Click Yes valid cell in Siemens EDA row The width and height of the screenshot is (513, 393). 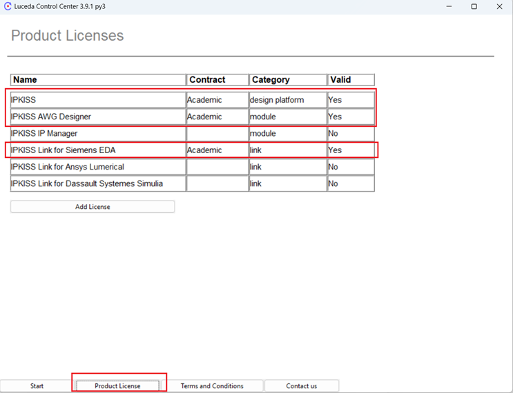pyautogui.click(x=351, y=150)
